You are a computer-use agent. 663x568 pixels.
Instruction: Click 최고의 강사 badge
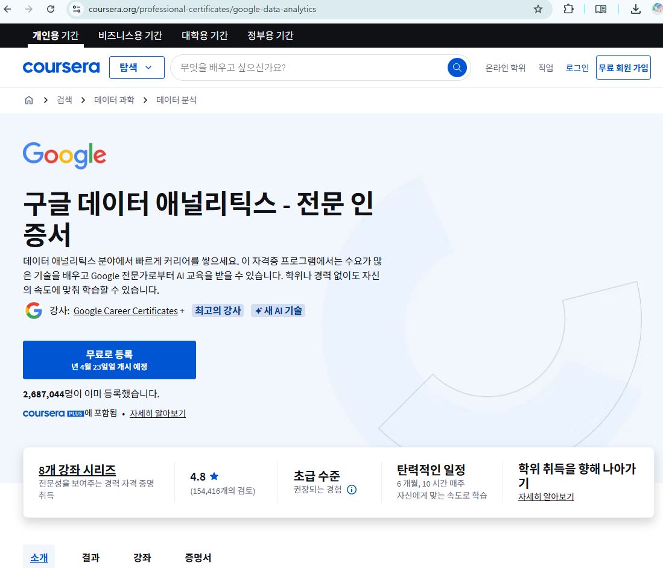tap(218, 311)
